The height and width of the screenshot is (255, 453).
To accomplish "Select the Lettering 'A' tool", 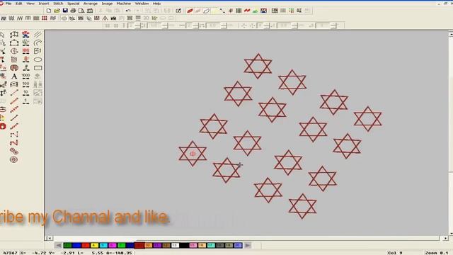I will tap(14, 76).
